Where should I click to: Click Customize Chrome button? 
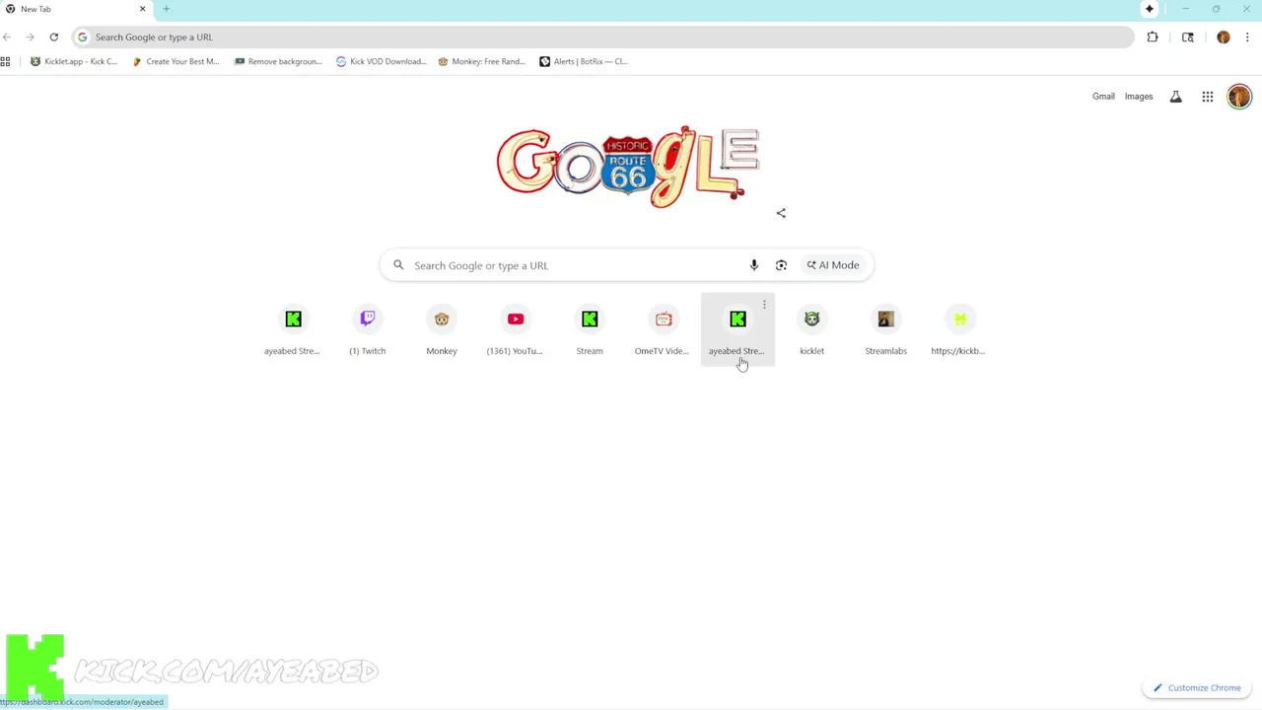tap(1197, 688)
